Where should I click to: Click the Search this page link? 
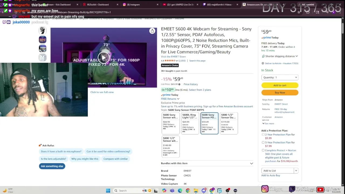[x=197, y=61]
